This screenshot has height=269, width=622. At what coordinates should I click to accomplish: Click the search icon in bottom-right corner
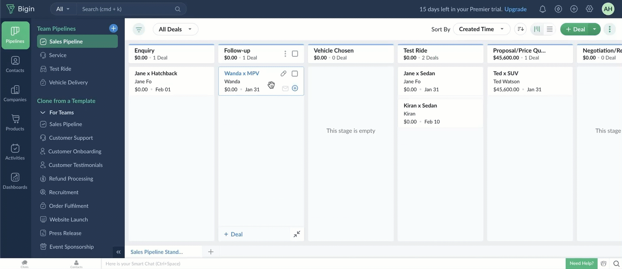pos(616,263)
